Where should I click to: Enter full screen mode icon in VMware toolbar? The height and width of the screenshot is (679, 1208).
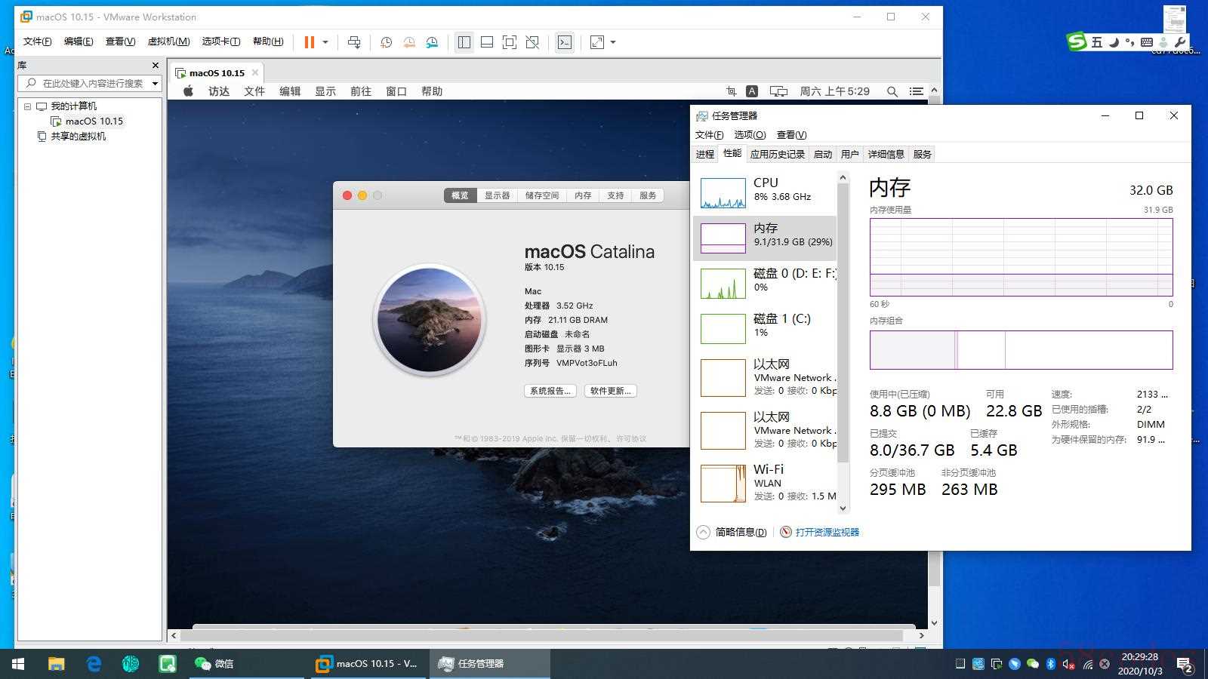click(510, 42)
